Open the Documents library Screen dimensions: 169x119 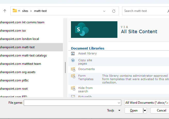pyautogui.click(x=86, y=69)
